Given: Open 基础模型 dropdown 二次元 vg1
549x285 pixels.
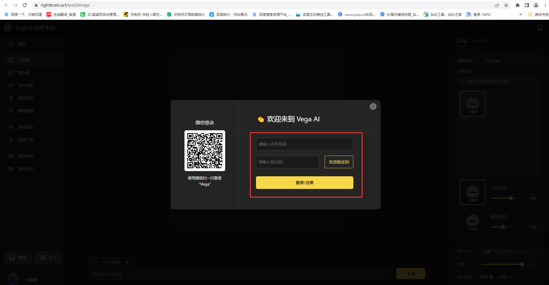Looking at the screenshot, I should 511,60.
